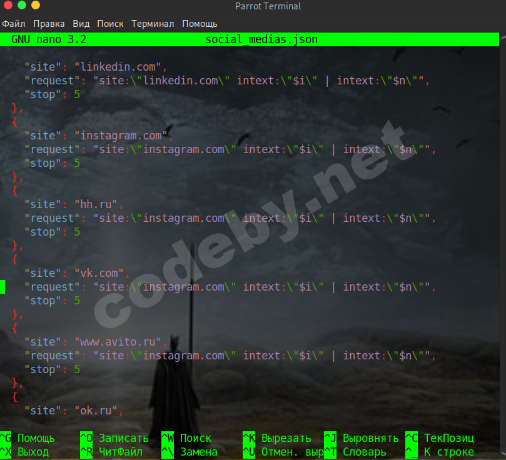
Task: Click the stop value 5 under linkedin.com
Action: 77,94
